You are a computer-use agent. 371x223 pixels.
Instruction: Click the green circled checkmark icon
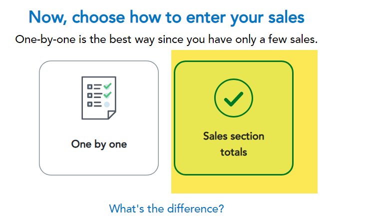(x=234, y=98)
